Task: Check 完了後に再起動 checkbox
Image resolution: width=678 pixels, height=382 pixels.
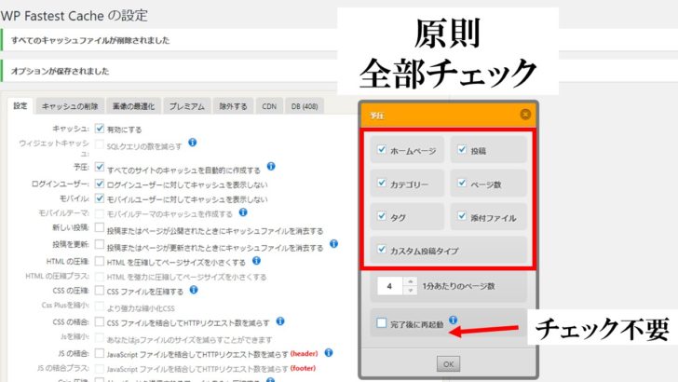Action: point(382,322)
